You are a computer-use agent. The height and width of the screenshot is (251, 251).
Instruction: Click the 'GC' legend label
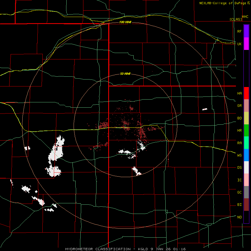point(239,192)
